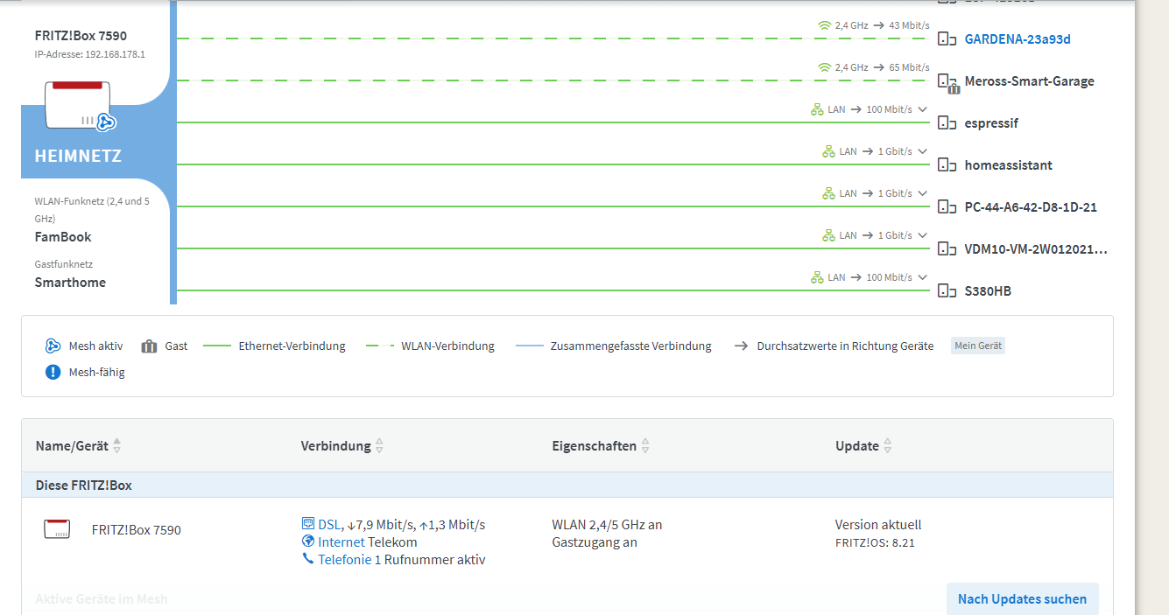Click the Internet globe icon
The height and width of the screenshot is (615, 1169).
click(x=307, y=542)
